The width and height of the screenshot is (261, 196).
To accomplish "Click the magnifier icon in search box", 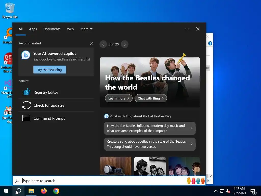I will tap(18, 181).
